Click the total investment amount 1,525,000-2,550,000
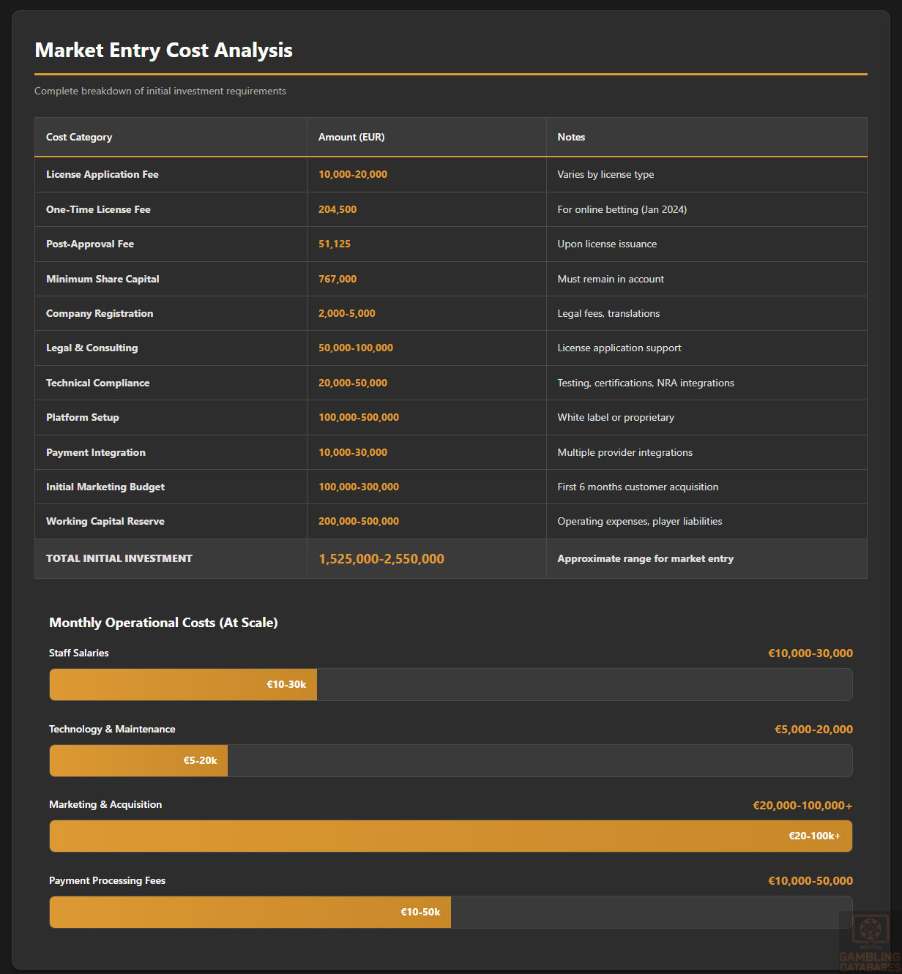Viewport: 902px width, 974px height. (381, 559)
